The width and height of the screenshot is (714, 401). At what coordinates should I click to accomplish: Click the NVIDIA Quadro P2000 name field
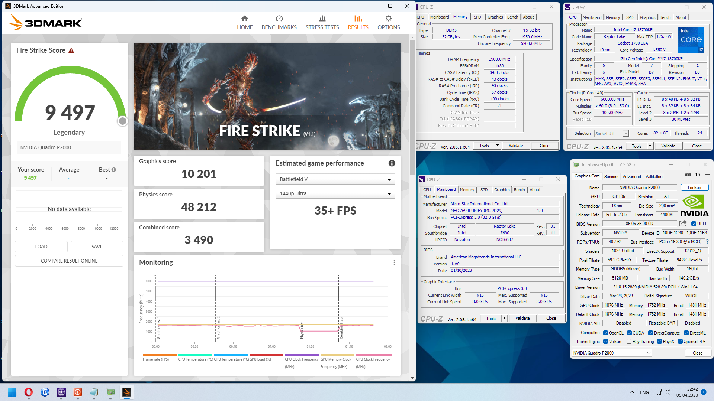pos(639,188)
